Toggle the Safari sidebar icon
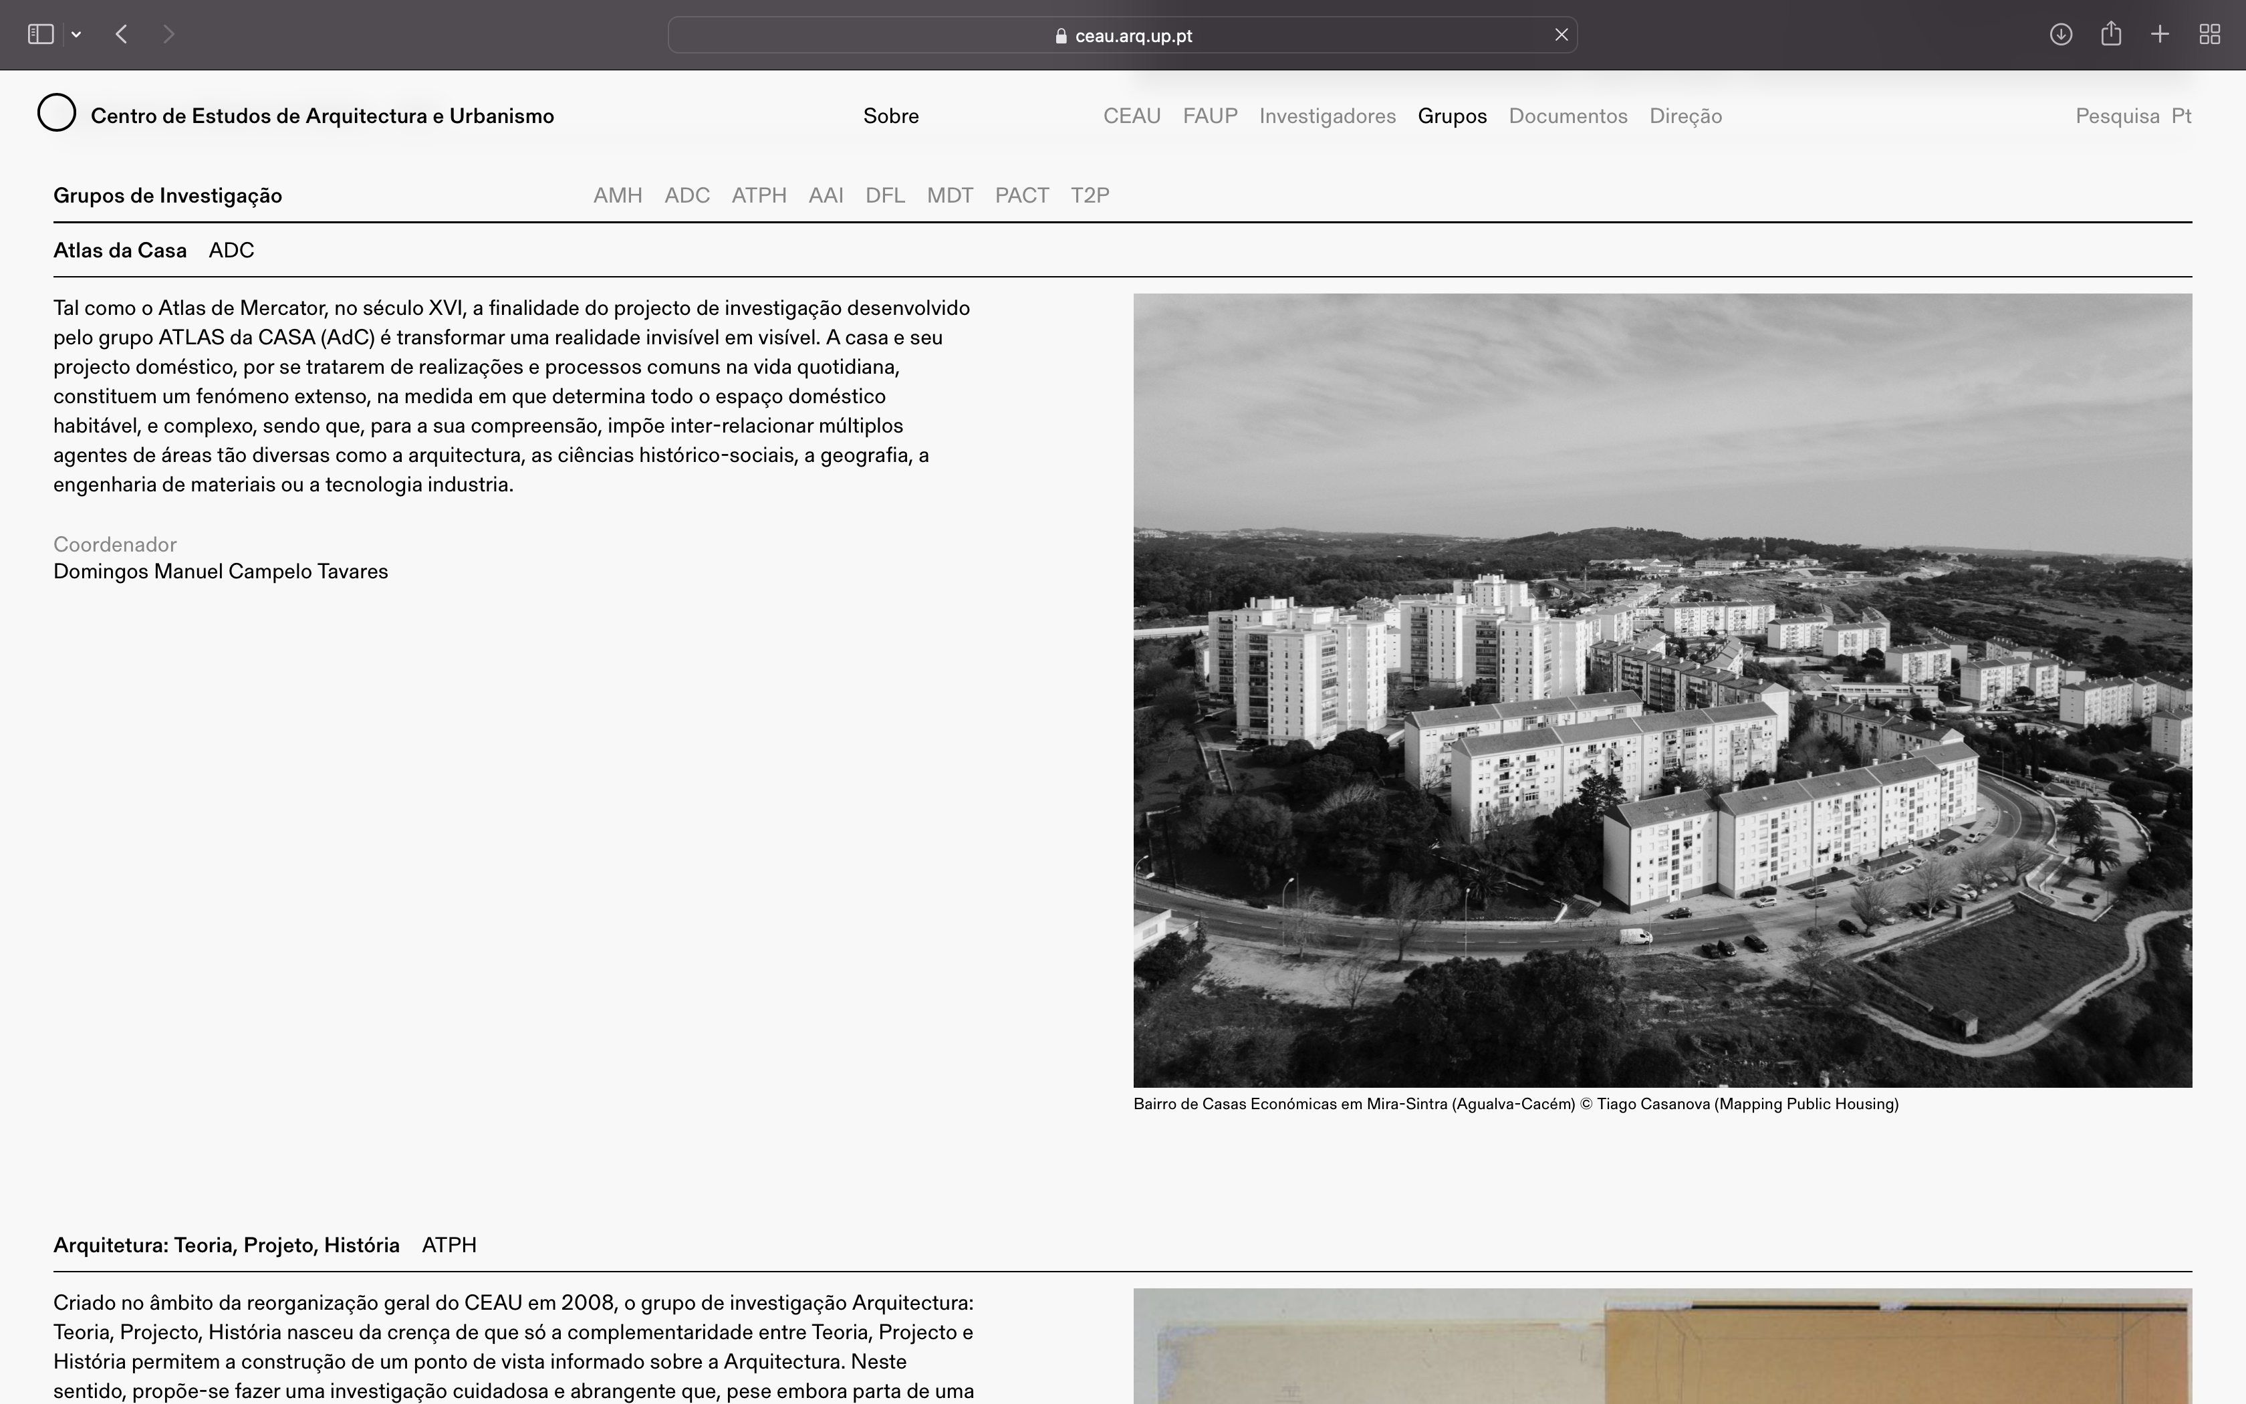 tap(40, 34)
